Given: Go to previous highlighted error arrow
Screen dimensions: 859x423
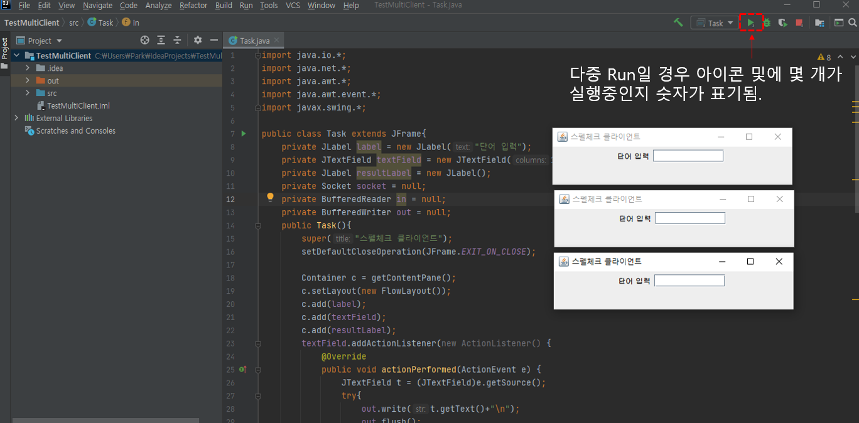Looking at the screenshot, I should tap(840, 57).
